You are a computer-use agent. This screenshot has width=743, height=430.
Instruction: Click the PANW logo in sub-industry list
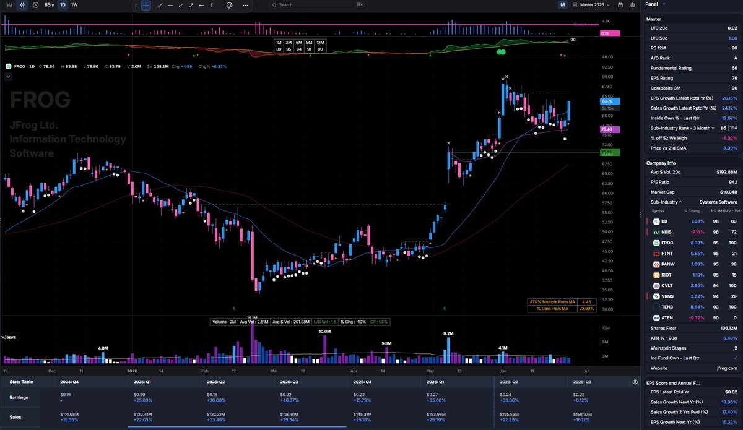656,264
